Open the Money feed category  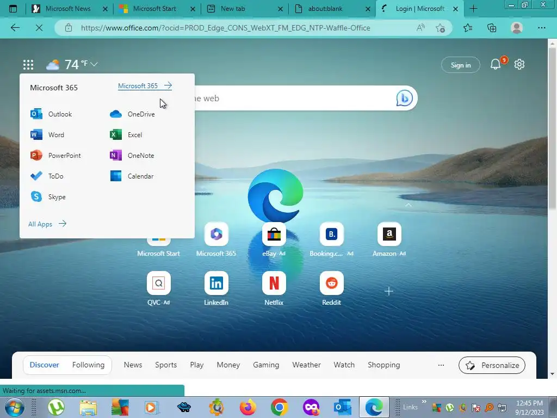point(228,365)
